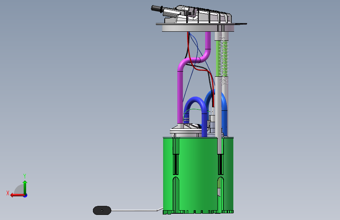Click the blue Z axis dot of triad
Viewport: 340px width, 220px height.
click(25, 195)
